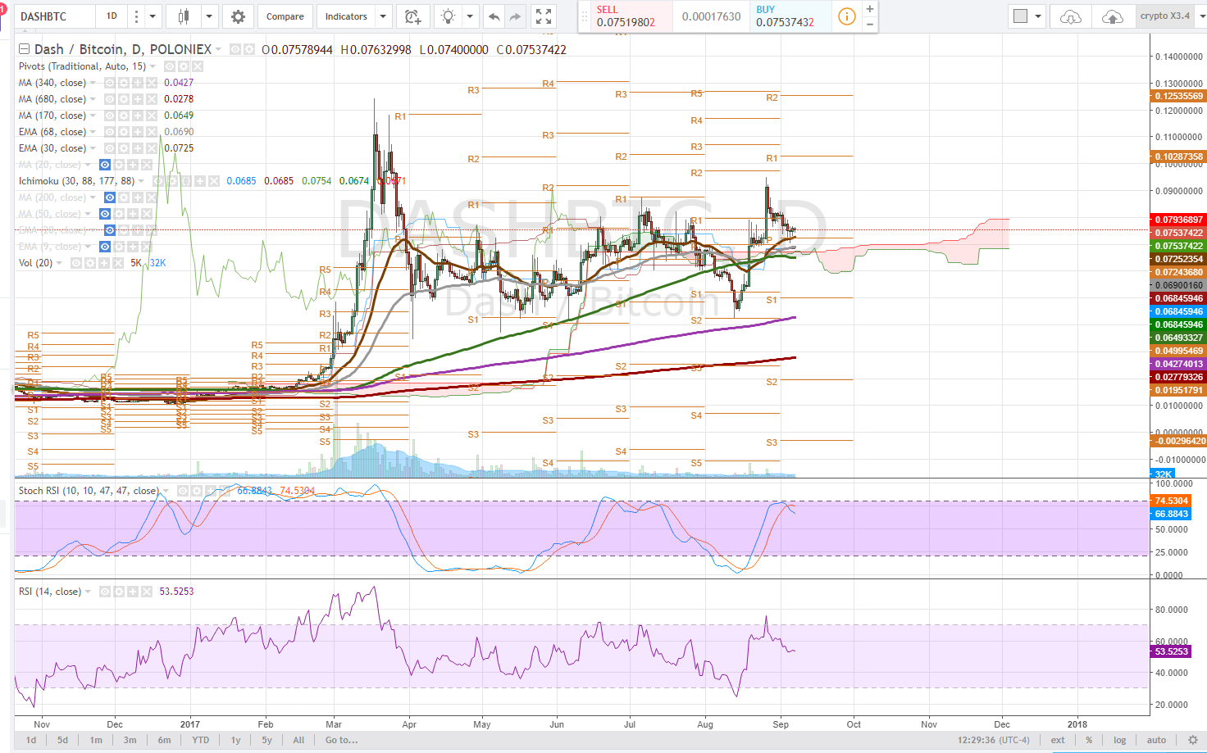Set time range to YTD
The width and height of the screenshot is (1207, 753).
pyautogui.click(x=200, y=740)
